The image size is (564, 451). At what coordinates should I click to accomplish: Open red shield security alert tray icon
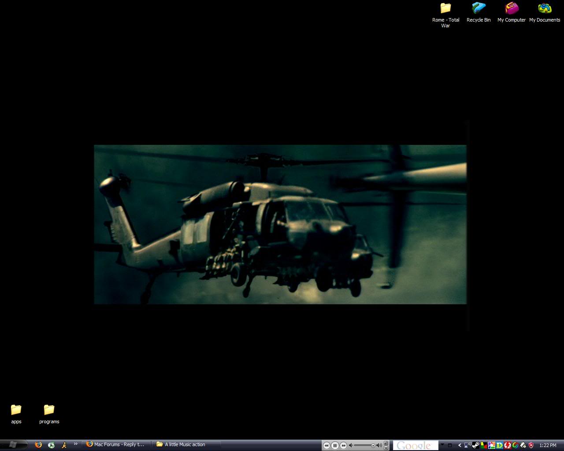point(531,445)
